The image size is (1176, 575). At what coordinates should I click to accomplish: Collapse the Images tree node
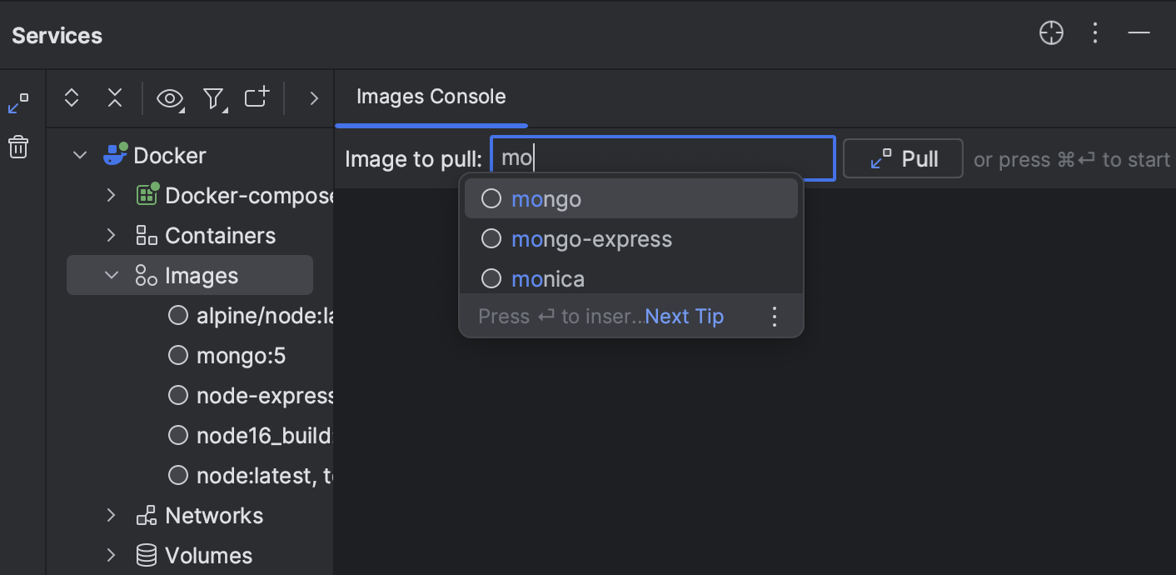112,275
